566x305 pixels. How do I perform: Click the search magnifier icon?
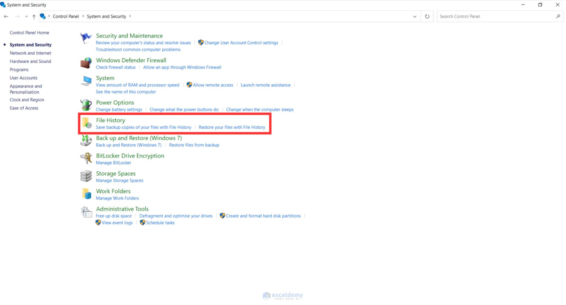click(558, 16)
